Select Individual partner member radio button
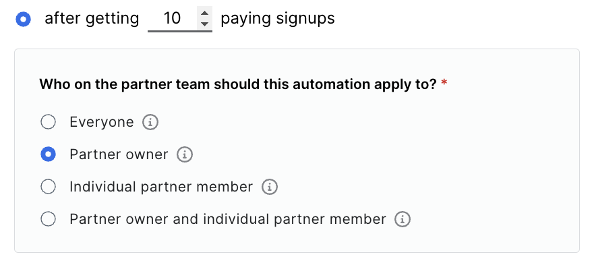This screenshot has height=263, width=592. 49,187
